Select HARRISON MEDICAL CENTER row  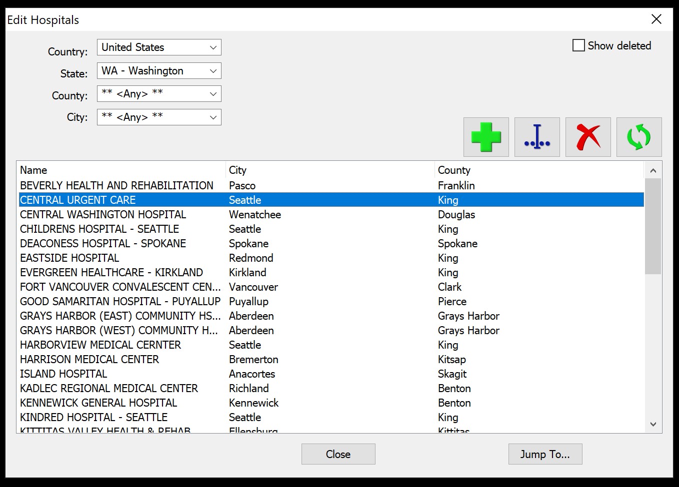point(330,359)
